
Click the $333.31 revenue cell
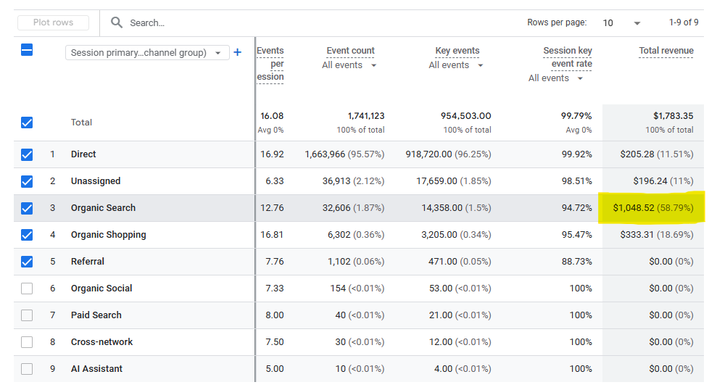click(657, 235)
